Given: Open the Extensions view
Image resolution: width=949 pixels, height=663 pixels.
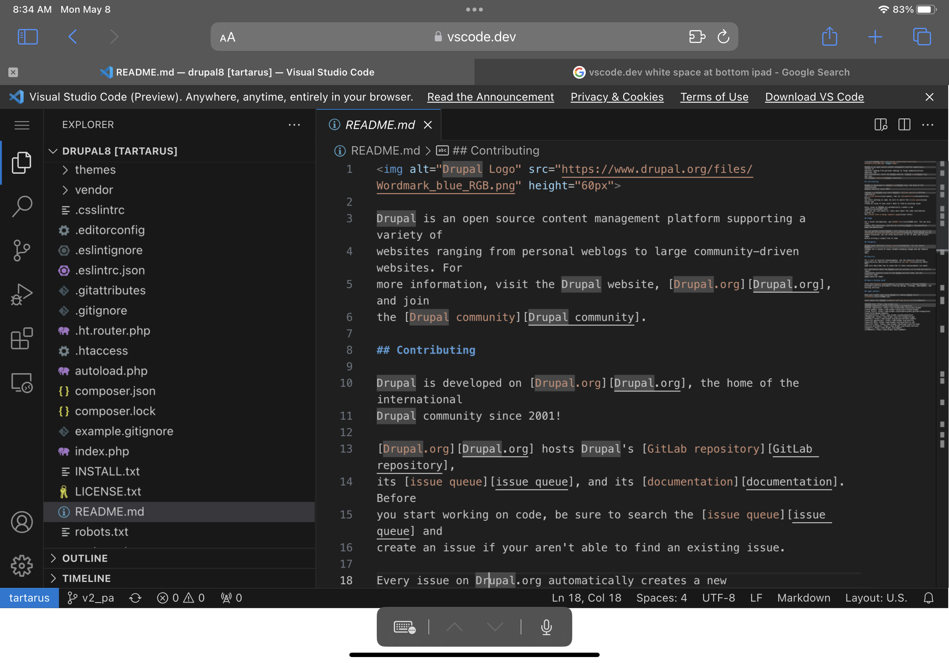Looking at the screenshot, I should coord(21,339).
